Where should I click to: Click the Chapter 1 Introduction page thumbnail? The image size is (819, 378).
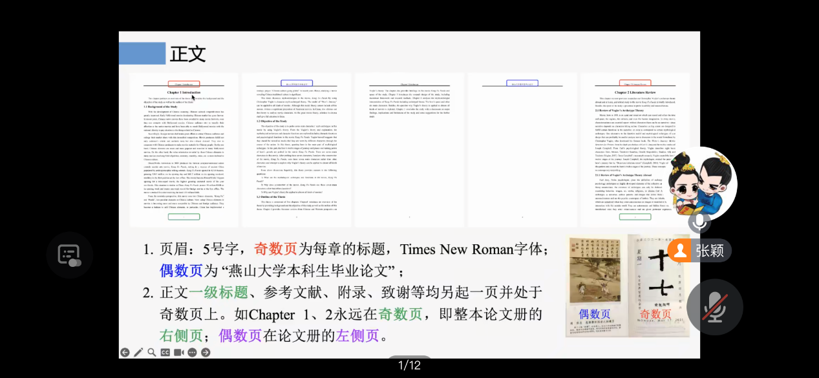[x=184, y=150]
